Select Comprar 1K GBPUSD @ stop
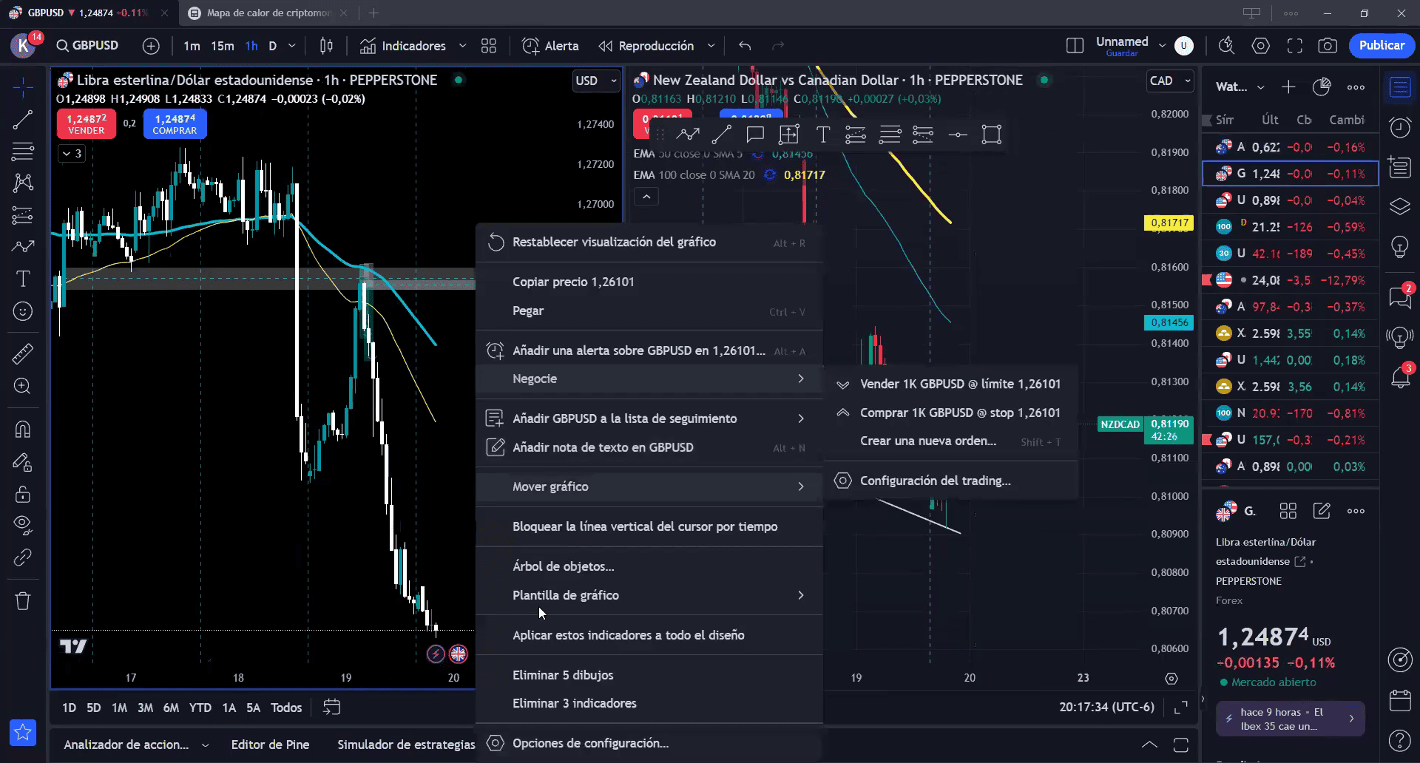Screen dimensions: 1420x763 pos(950,413)
